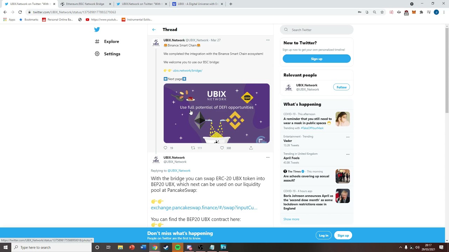Switch to the third UBIX.Network Twitter tab
This screenshot has height=252, width=449.
pyautogui.click(x=141, y=4)
